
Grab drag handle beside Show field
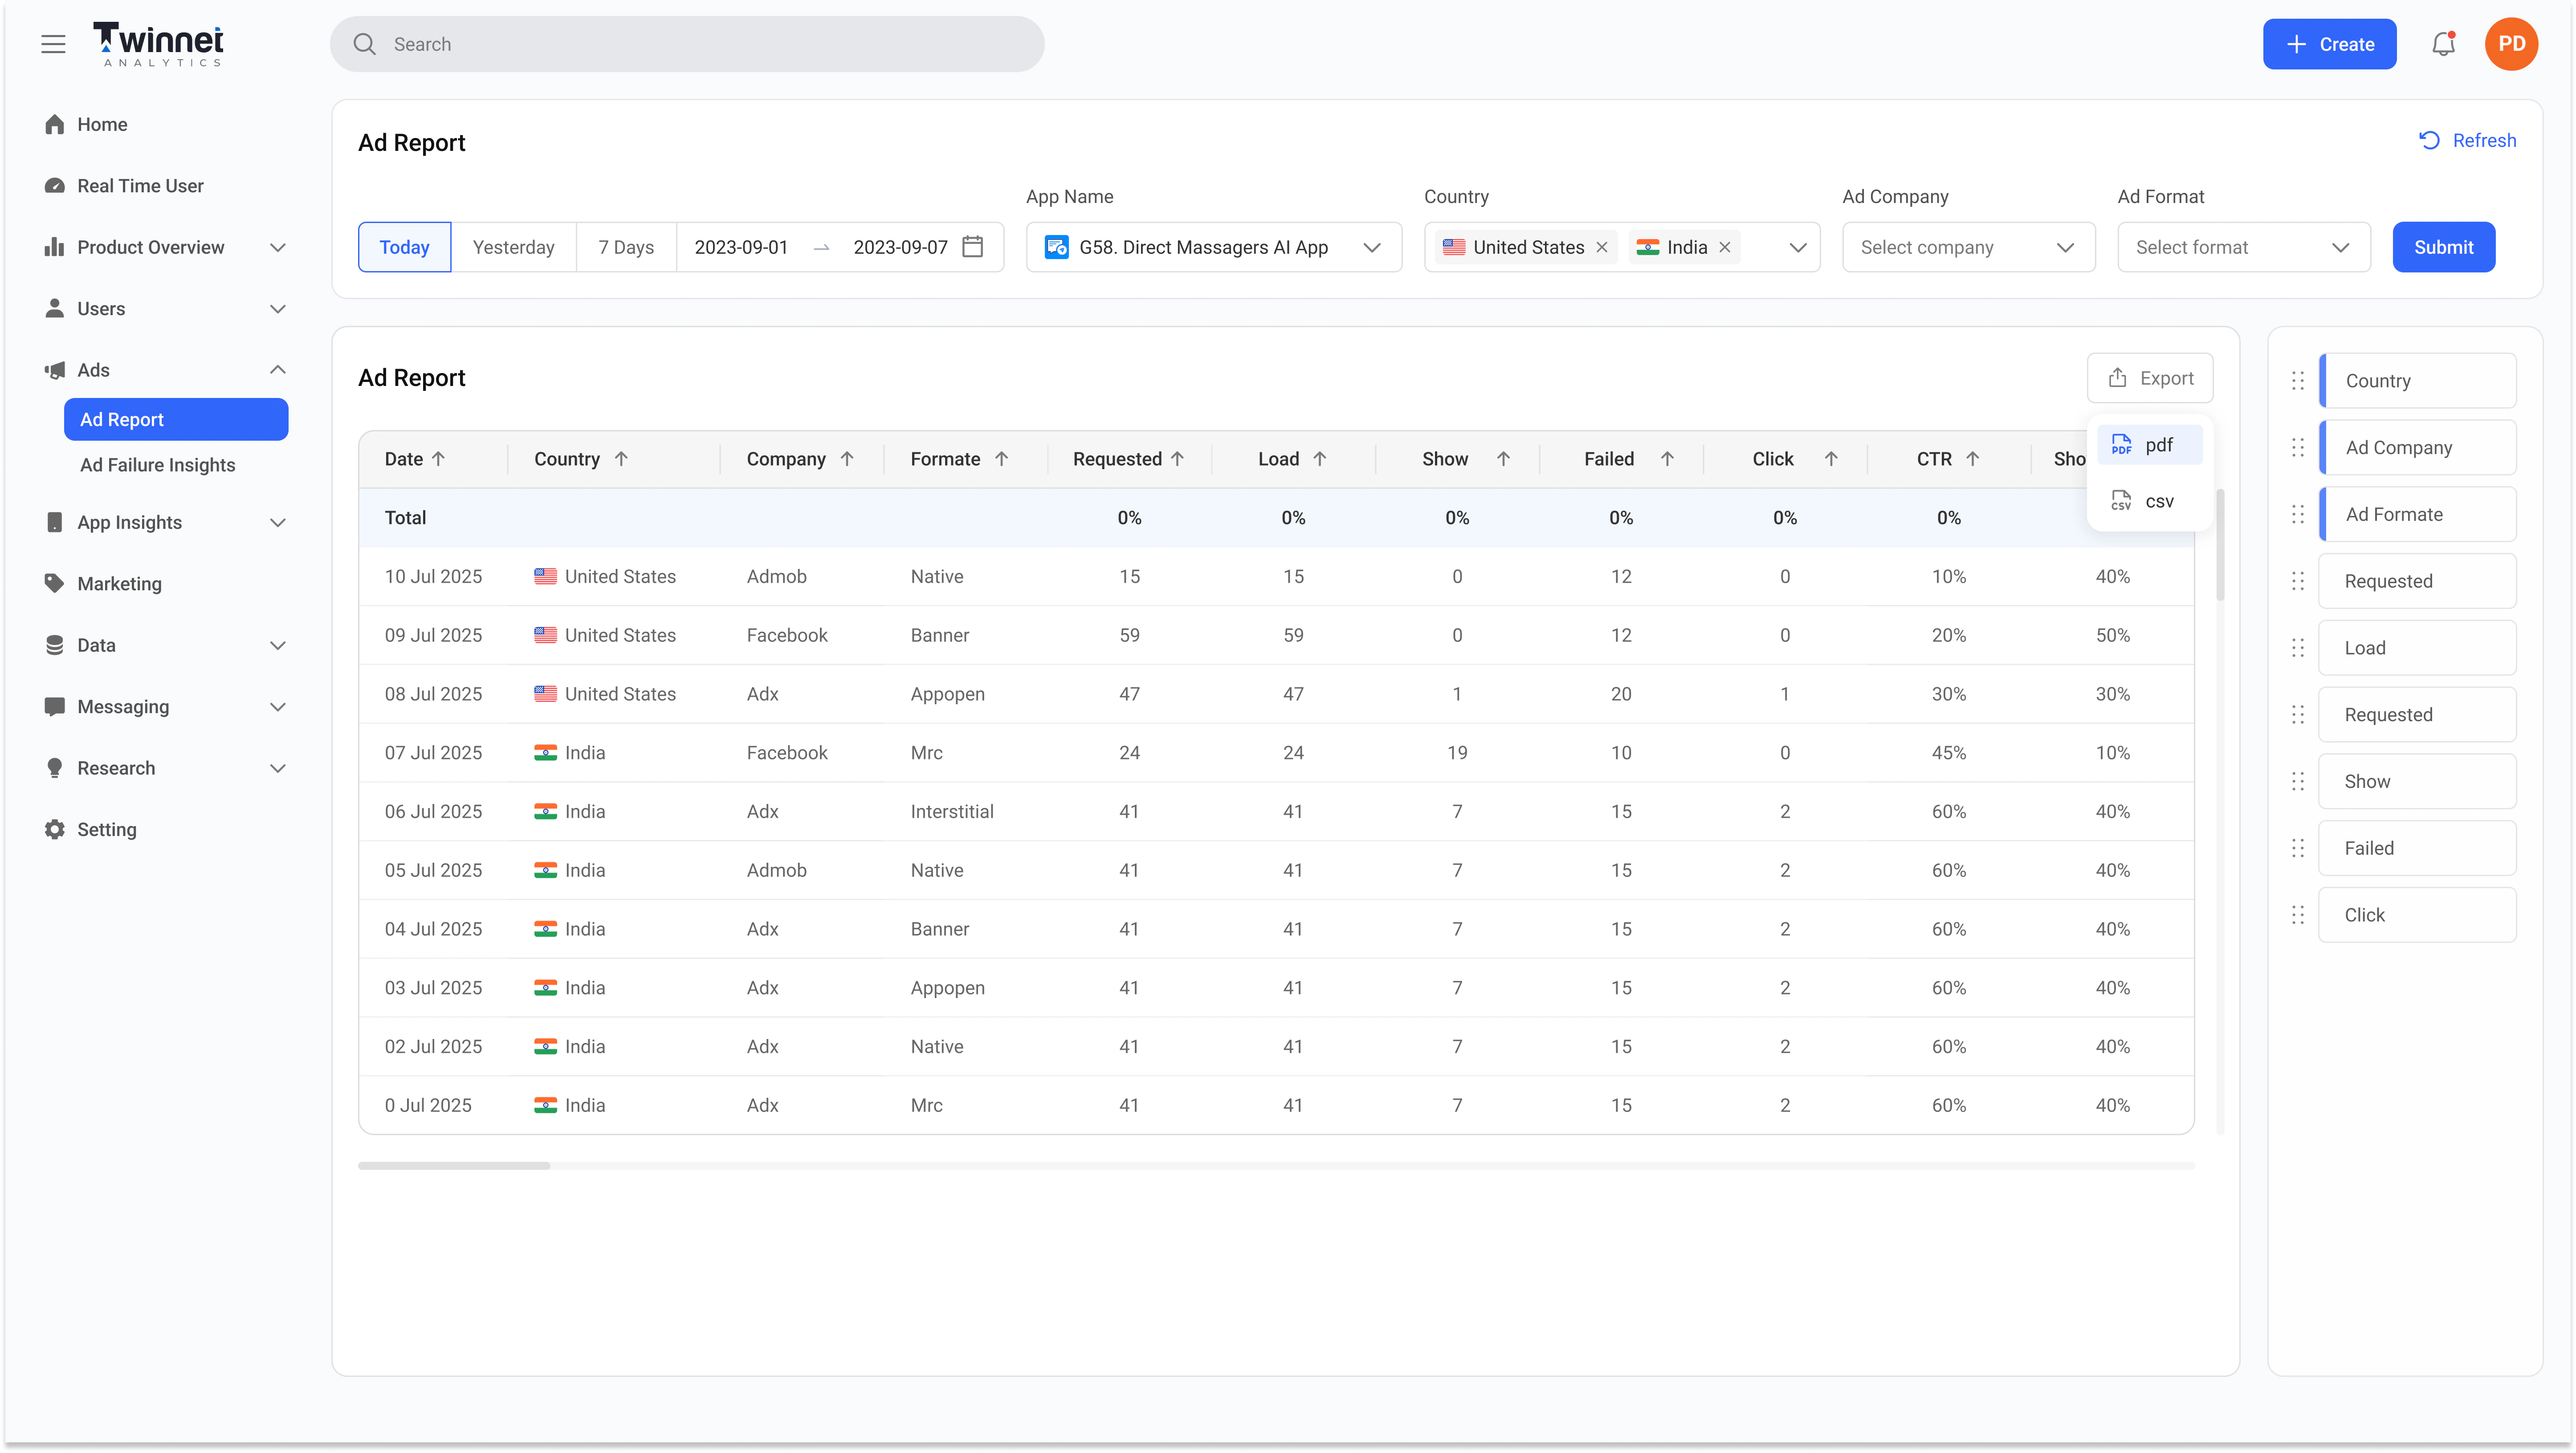tap(2298, 781)
